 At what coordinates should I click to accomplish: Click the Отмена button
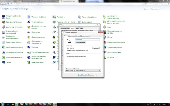coord(90,75)
